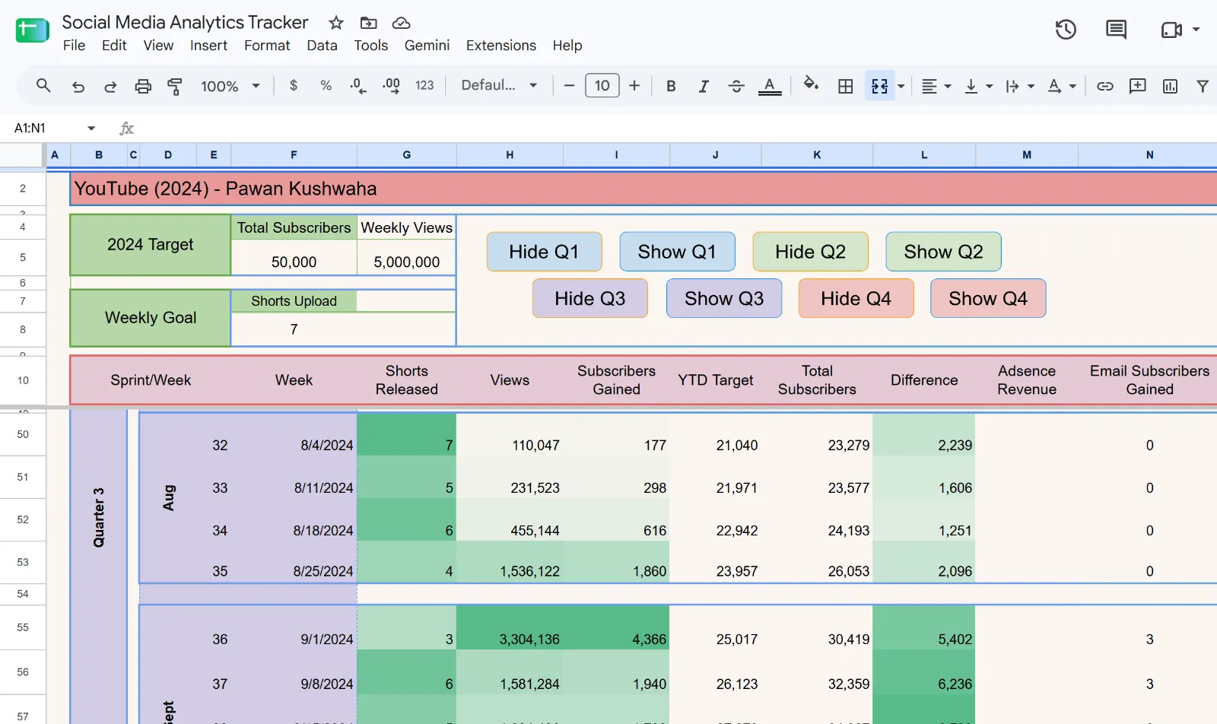Click the Show Q4 button
Screen dimensions: 1217x724
click(x=987, y=298)
